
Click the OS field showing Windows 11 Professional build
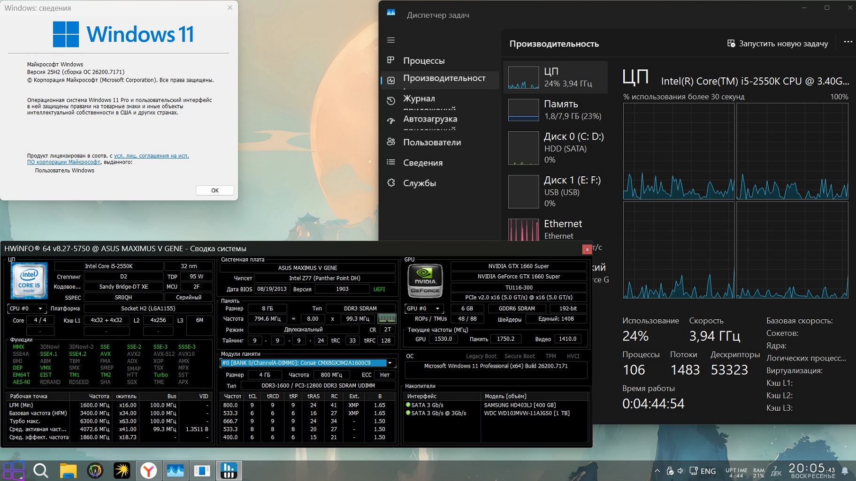point(496,370)
